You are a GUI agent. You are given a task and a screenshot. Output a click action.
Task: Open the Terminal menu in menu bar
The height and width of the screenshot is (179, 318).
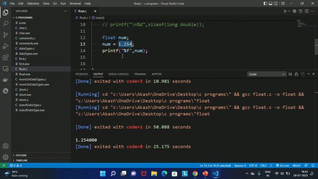point(75,3)
